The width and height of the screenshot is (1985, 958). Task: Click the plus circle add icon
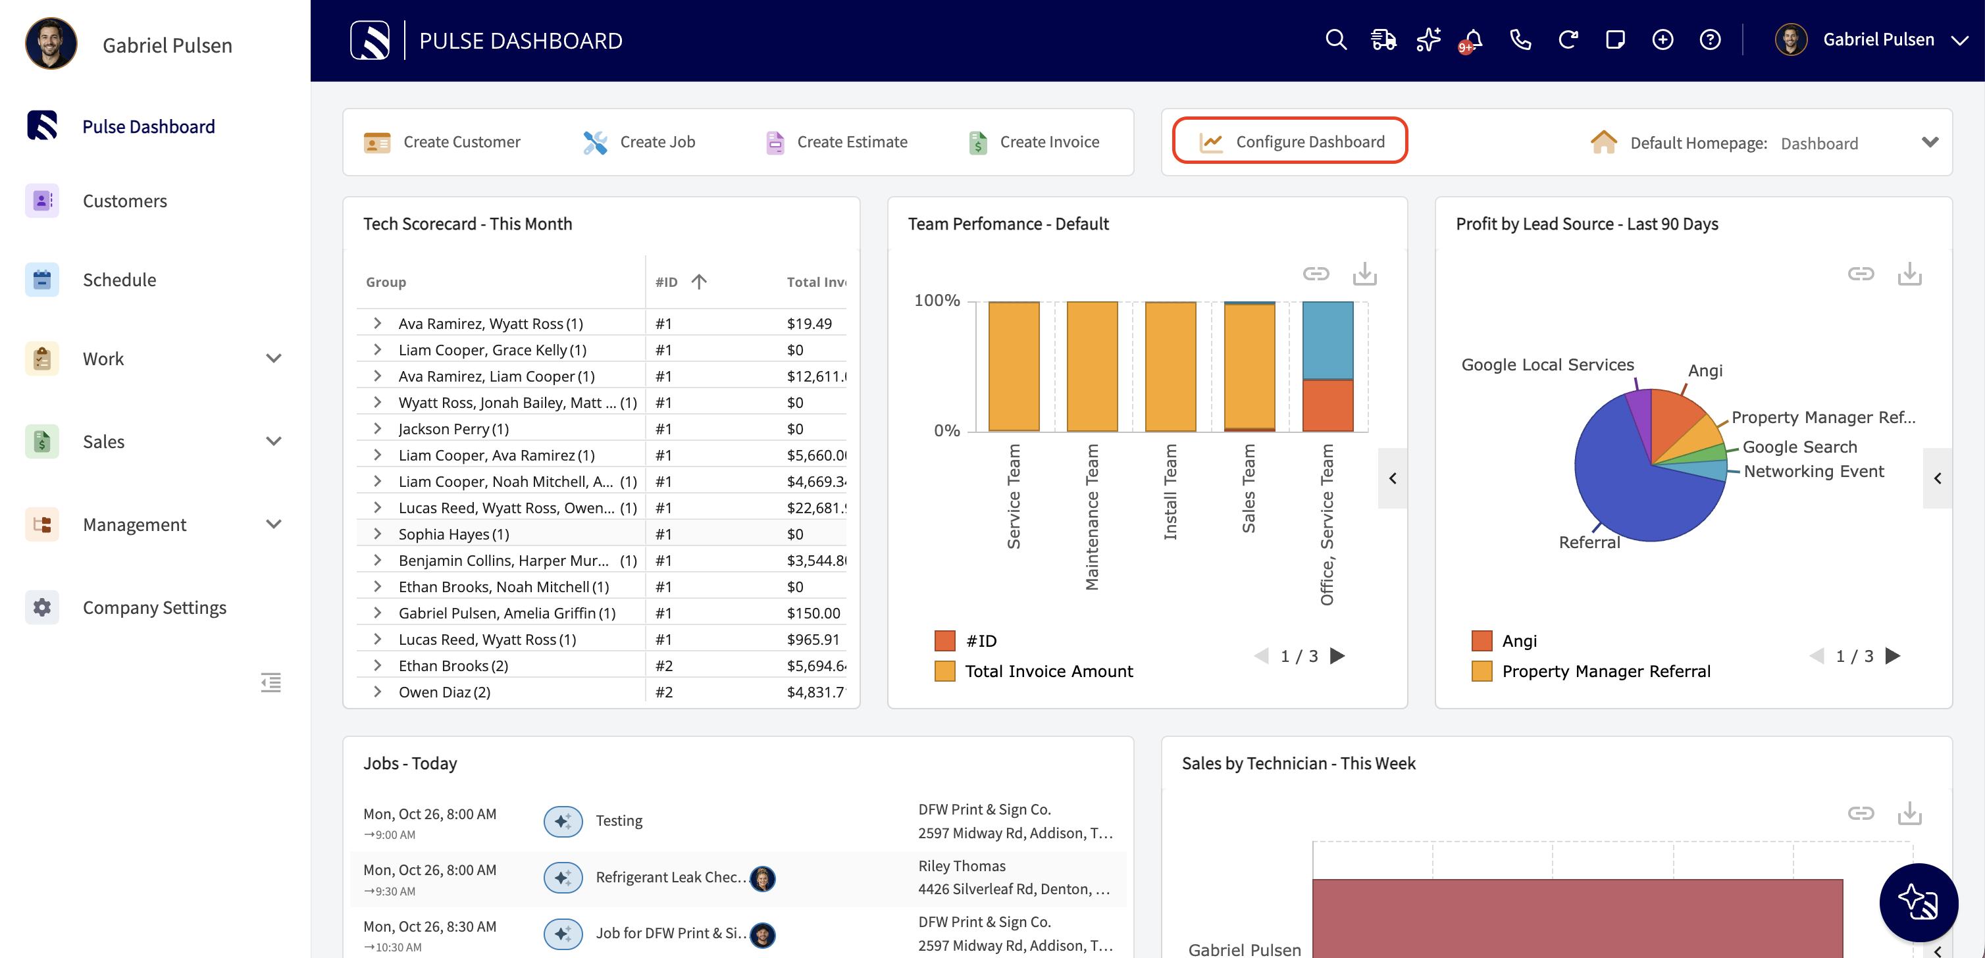[x=1663, y=40]
